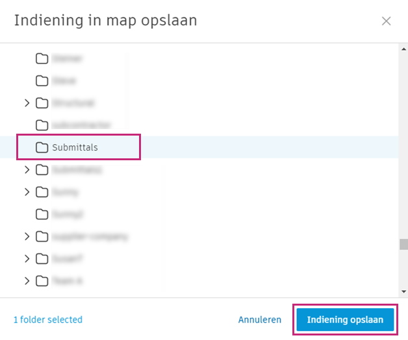Screen dimensions: 408x340
Task: Click the topmost folder icon in the list
Action: pos(42,58)
